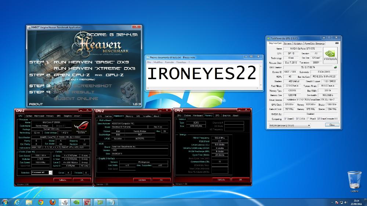
Task: Open the File menu in Notepad
Action: pyautogui.click(x=149, y=62)
